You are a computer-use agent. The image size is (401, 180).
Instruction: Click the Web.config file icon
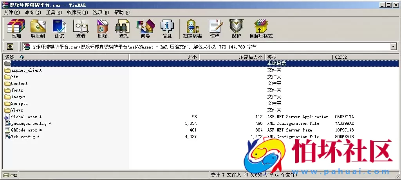(x=7, y=137)
